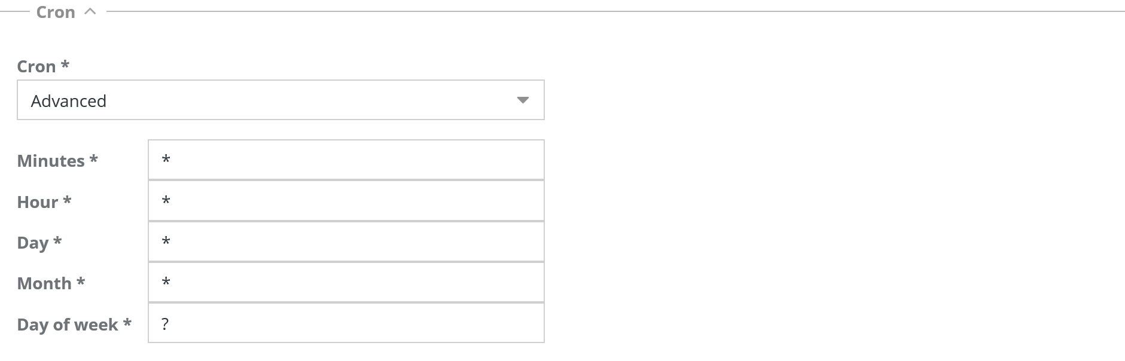
Task: Click the question mark value in Day of week
Action: [165, 324]
